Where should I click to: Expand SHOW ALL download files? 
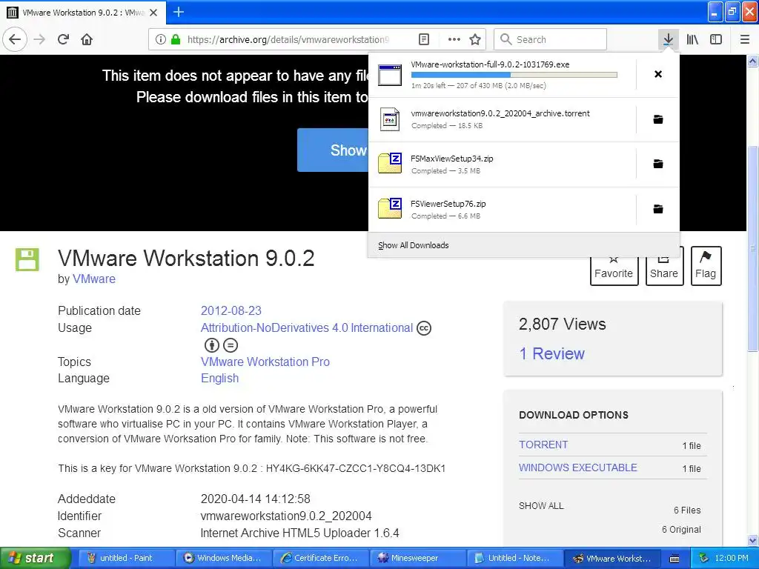[541, 506]
